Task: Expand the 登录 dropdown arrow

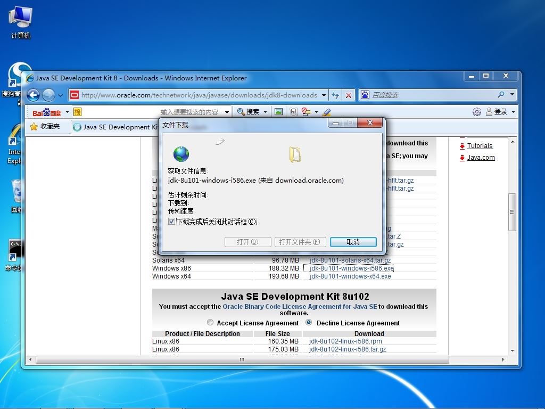Action: click(514, 112)
